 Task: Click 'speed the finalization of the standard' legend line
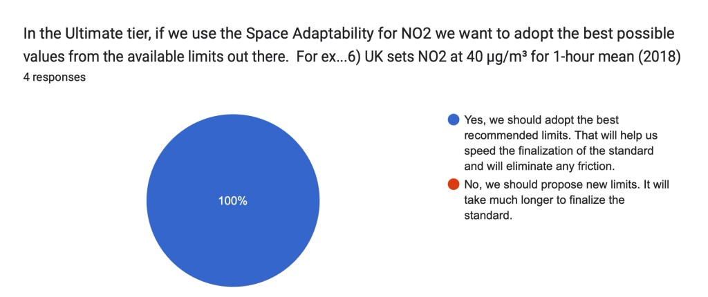tap(559, 150)
